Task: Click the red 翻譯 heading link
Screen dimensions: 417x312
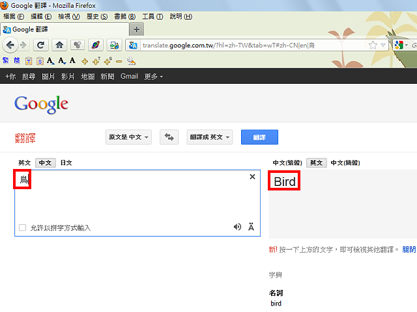Action: [25, 138]
